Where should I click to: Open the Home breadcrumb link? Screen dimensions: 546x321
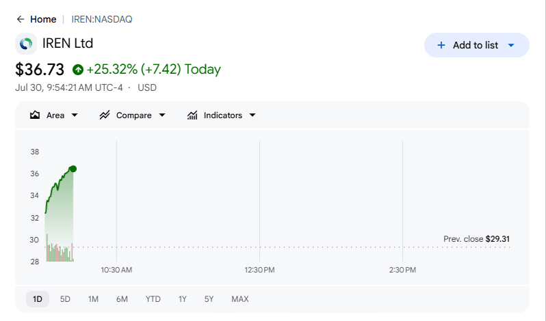43,19
